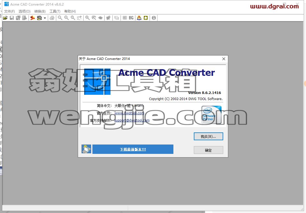Screen dimensions: 306x213
Task: Click the 3D orbit view icon
Action: [100, 18]
